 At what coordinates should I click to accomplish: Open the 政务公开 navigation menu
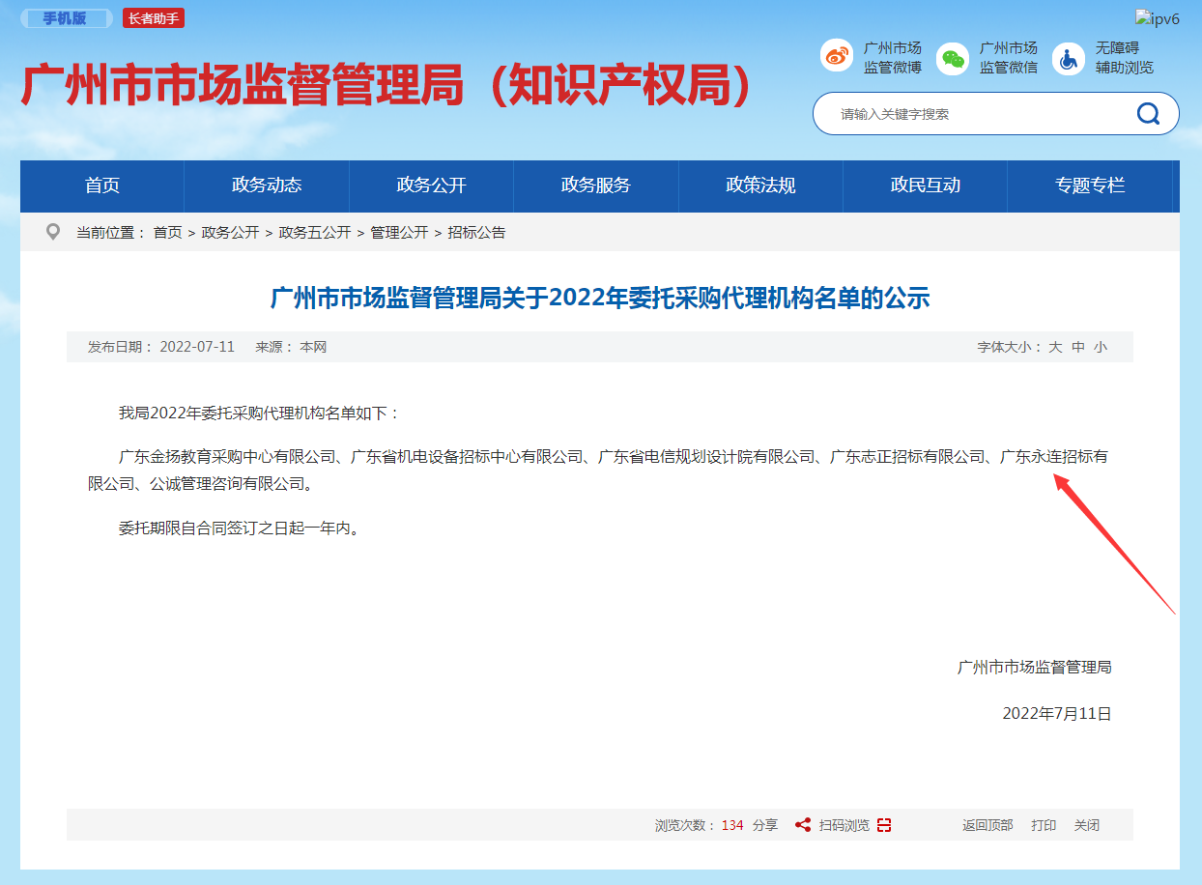coord(431,186)
